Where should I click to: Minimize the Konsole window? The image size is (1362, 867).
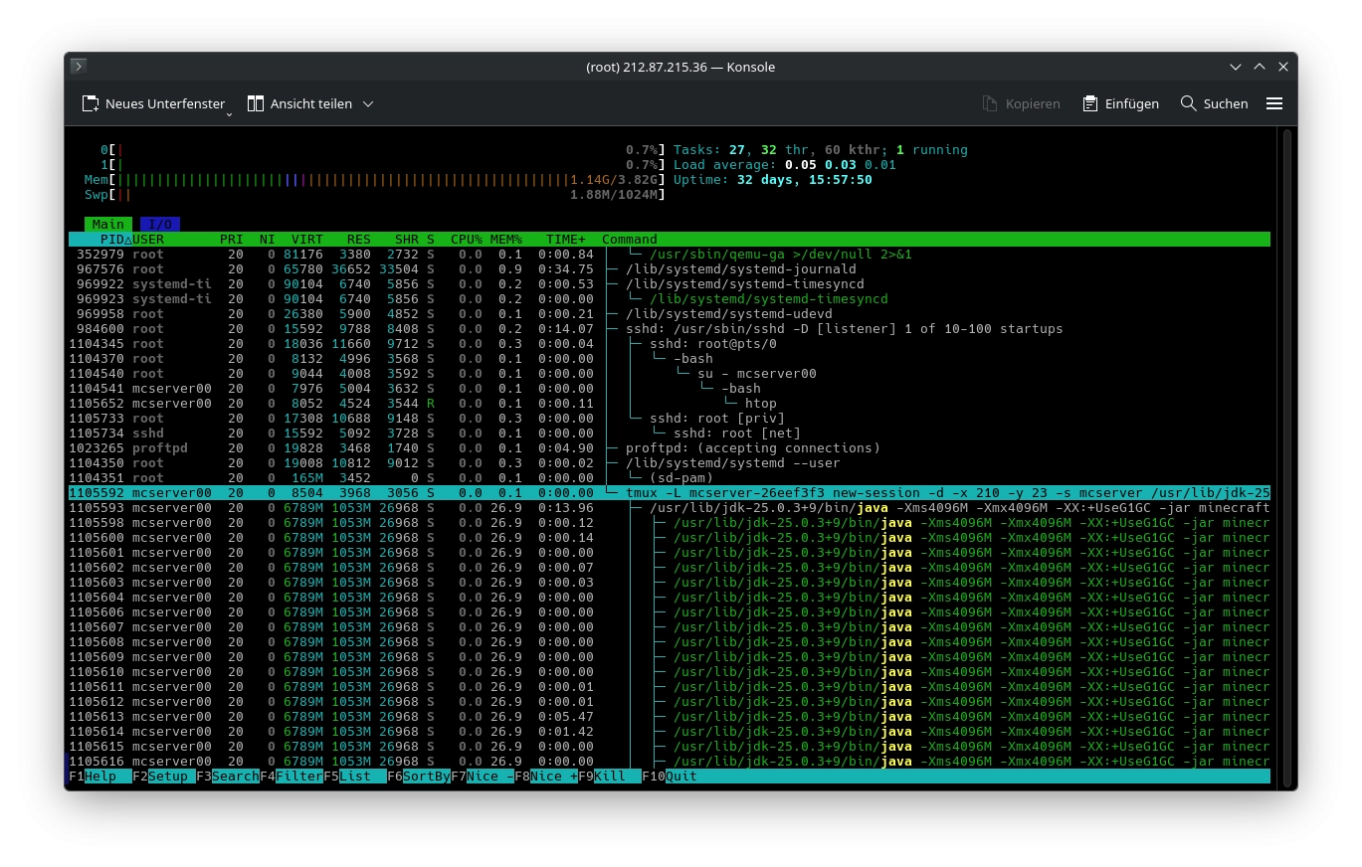(1236, 67)
